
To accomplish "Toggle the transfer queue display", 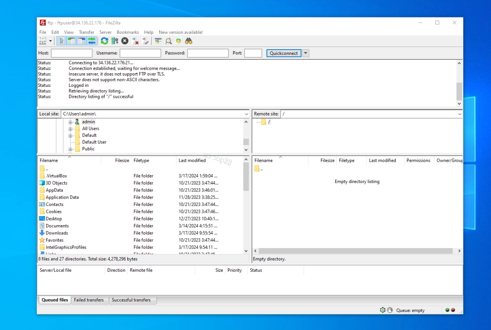I will pyautogui.click(x=92, y=41).
